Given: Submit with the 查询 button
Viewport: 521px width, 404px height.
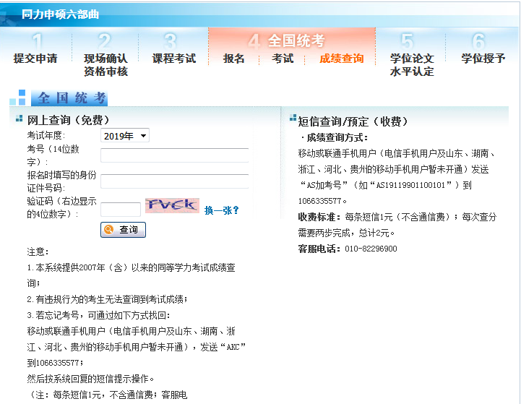Looking at the screenshot, I should (123, 230).
